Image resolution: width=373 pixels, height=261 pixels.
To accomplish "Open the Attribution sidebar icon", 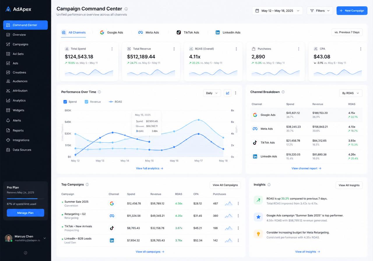I will tap(8, 91).
